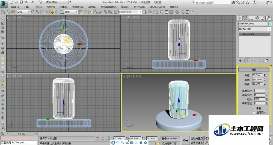This screenshot has height=145, width=273.
Task: Collapse the 参数 parameters rollout
Action: tap(254, 70)
